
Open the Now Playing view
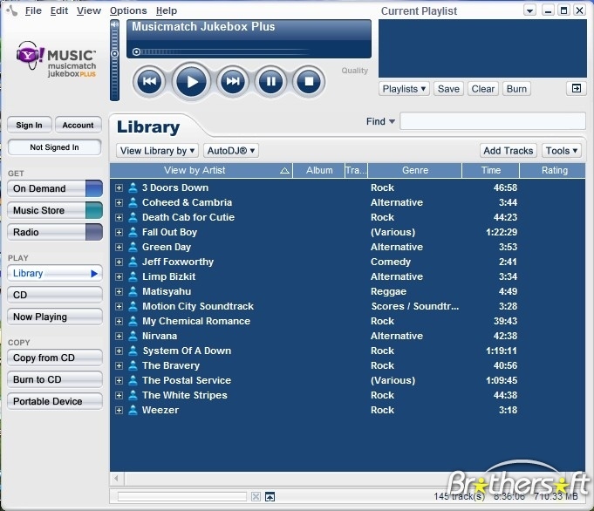click(55, 317)
